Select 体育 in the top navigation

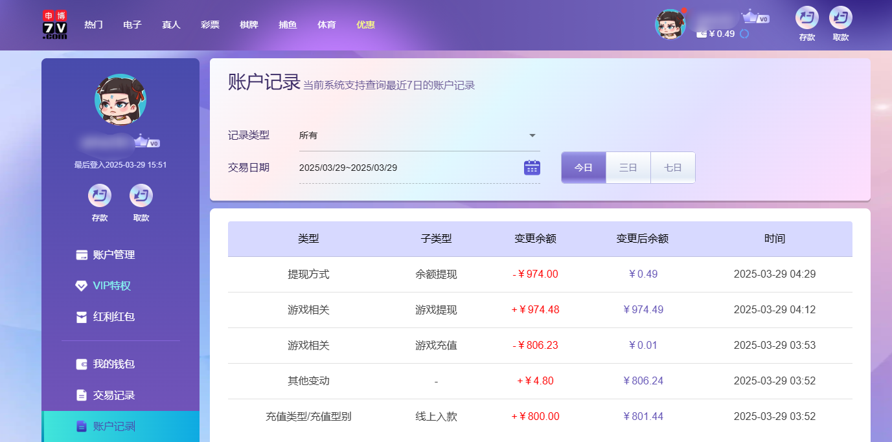click(326, 25)
